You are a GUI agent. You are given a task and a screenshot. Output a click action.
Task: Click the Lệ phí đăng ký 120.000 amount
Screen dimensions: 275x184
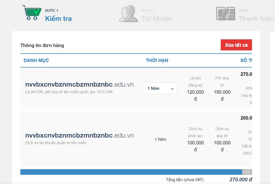click(195, 92)
